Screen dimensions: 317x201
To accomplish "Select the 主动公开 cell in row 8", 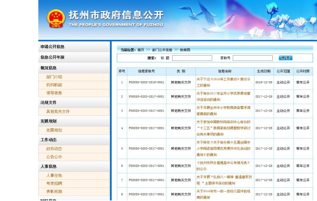I will coord(283,194).
